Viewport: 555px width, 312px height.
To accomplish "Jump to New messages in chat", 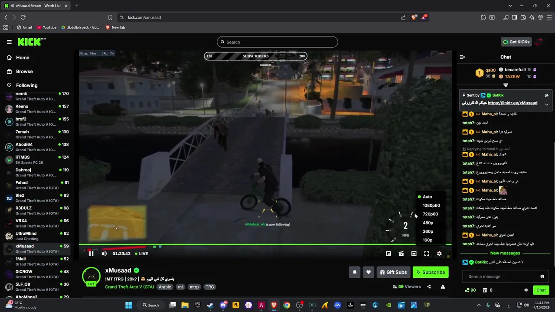I will pos(505,253).
